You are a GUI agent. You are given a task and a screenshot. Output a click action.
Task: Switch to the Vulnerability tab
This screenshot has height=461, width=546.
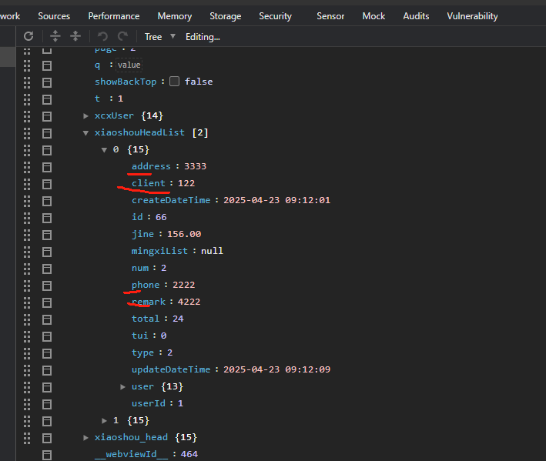point(472,16)
